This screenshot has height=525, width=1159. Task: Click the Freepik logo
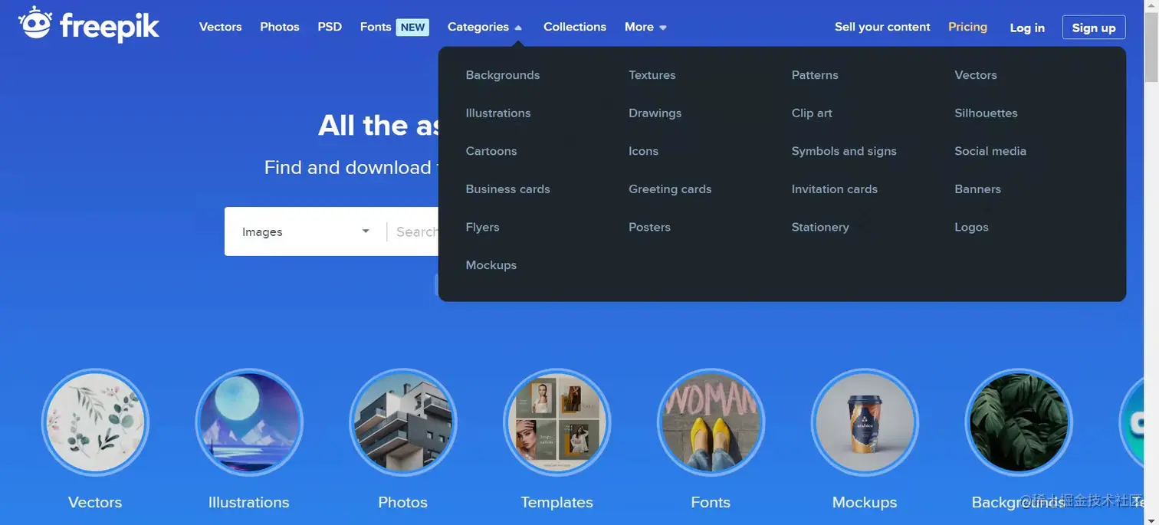tap(89, 25)
